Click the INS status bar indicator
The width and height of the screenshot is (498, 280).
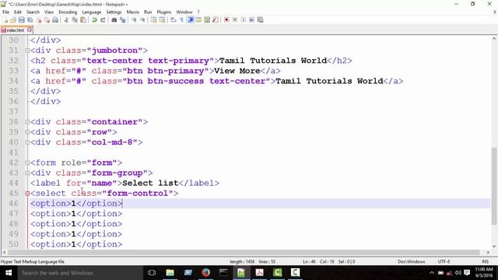485,262
